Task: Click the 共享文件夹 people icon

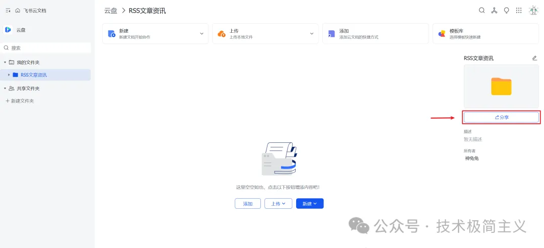Action: 12,89
